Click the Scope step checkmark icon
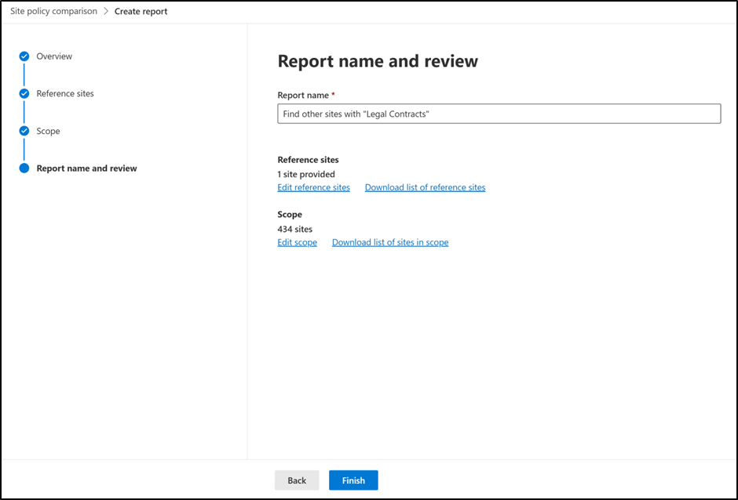This screenshot has height=500, width=738. point(24,131)
